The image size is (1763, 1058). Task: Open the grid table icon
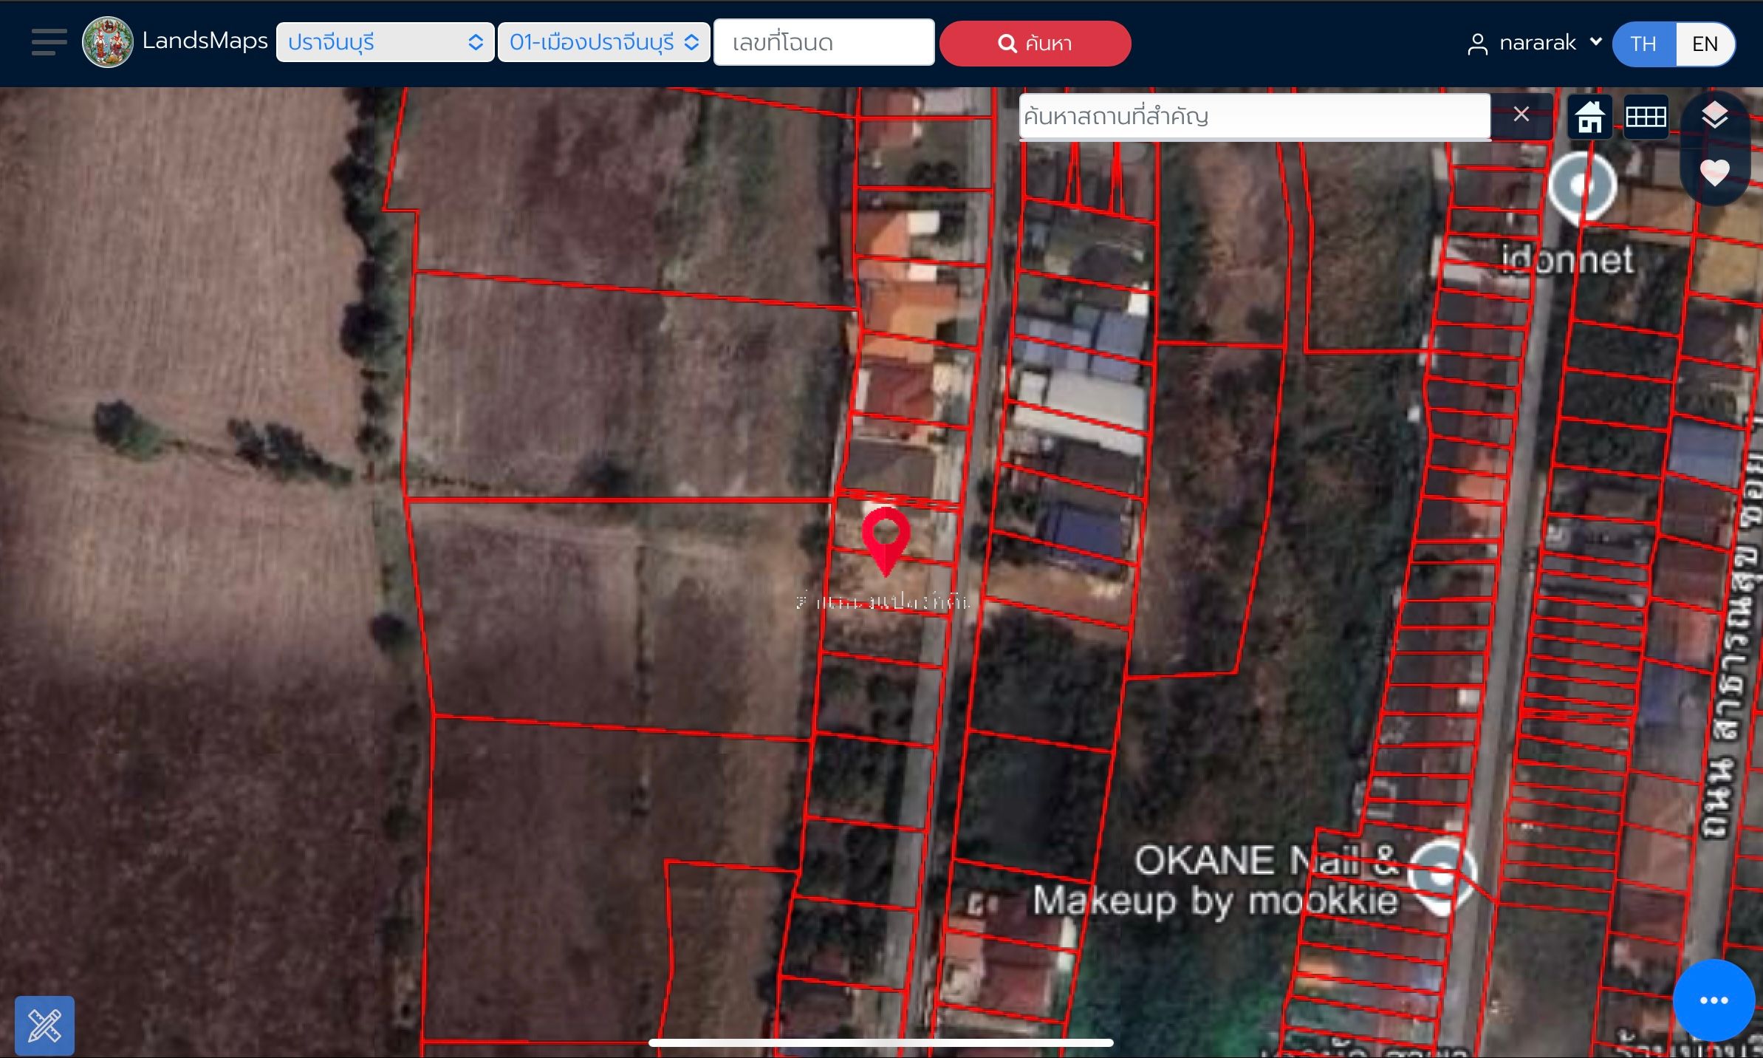pos(1646,117)
